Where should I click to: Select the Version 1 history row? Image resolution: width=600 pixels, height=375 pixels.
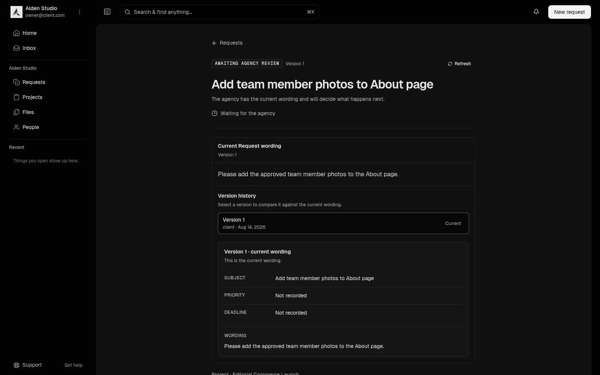[x=343, y=223]
